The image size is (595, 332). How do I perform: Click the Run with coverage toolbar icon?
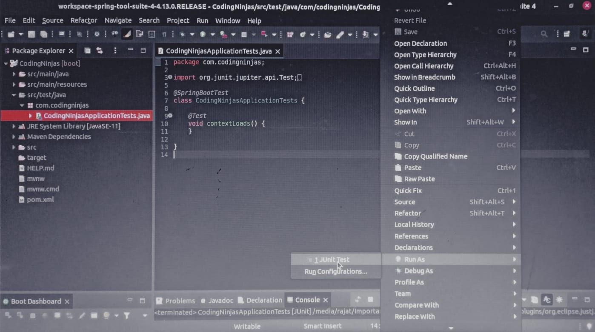pos(223,34)
